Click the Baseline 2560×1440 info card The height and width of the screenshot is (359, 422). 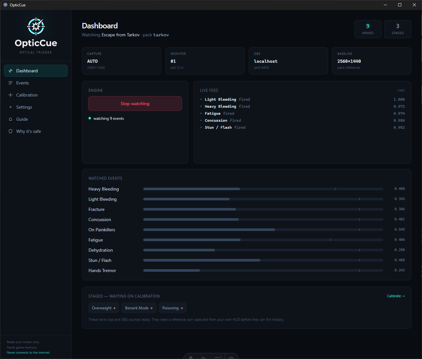coord(372,61)
